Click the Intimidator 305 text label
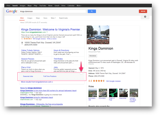Image resolution: width=160 pixels, height=115 pixels. [92, 99]
